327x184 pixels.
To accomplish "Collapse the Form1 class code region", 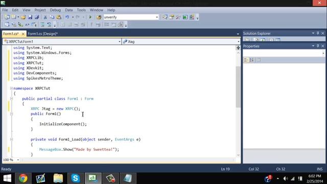I will [11, 99].
